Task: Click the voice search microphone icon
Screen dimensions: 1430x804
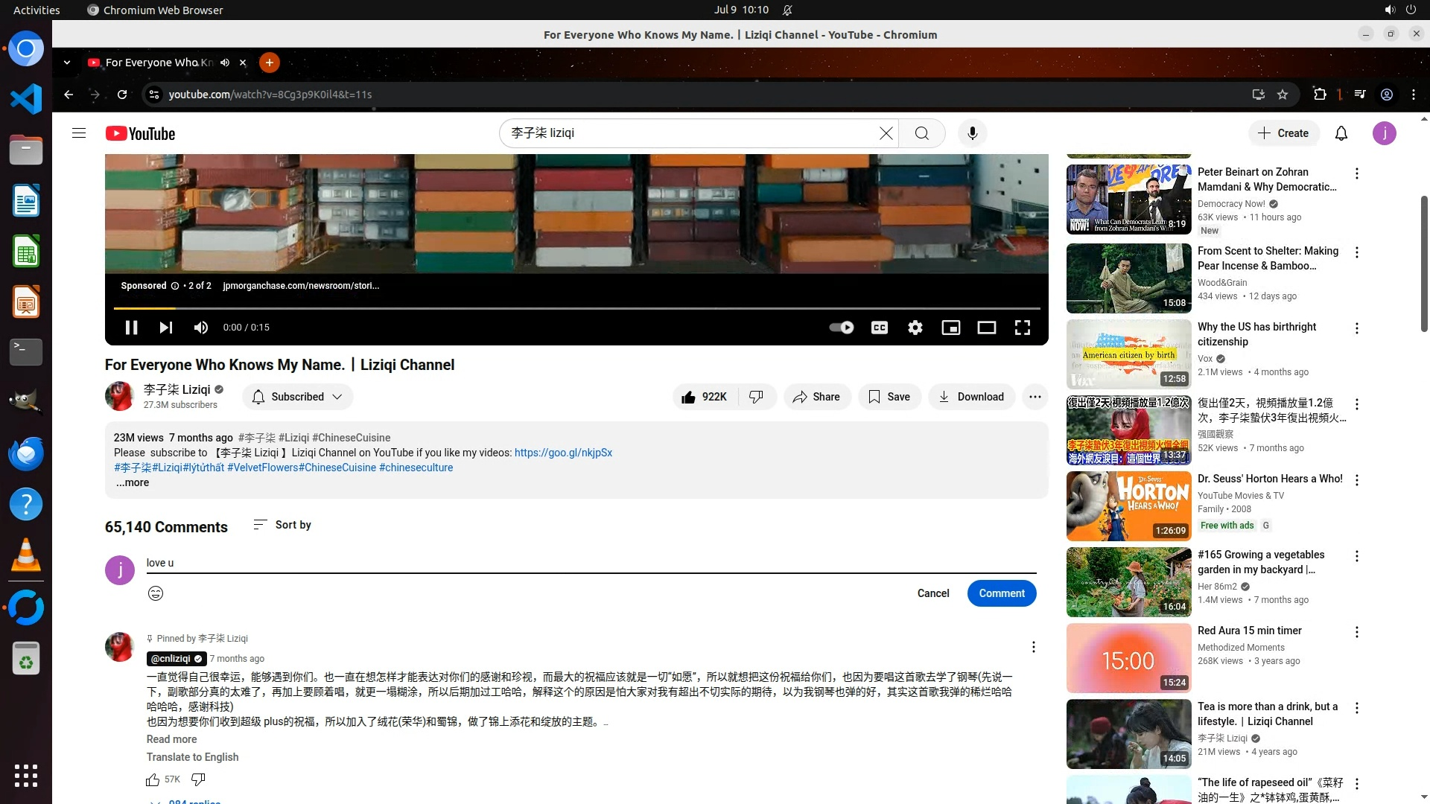Action: click(972, 133)
